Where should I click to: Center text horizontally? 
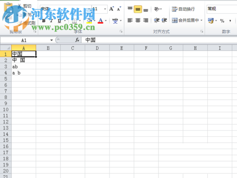tap(138, 20)
